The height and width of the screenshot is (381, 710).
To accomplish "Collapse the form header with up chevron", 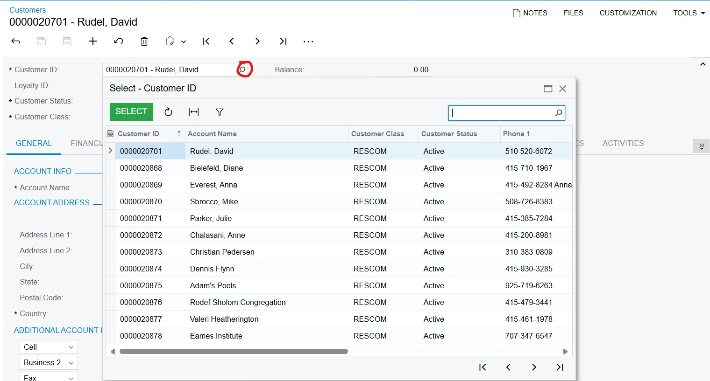I will pos(703,64).
